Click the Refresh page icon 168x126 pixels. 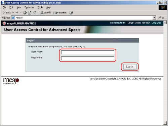click(30, 13)
